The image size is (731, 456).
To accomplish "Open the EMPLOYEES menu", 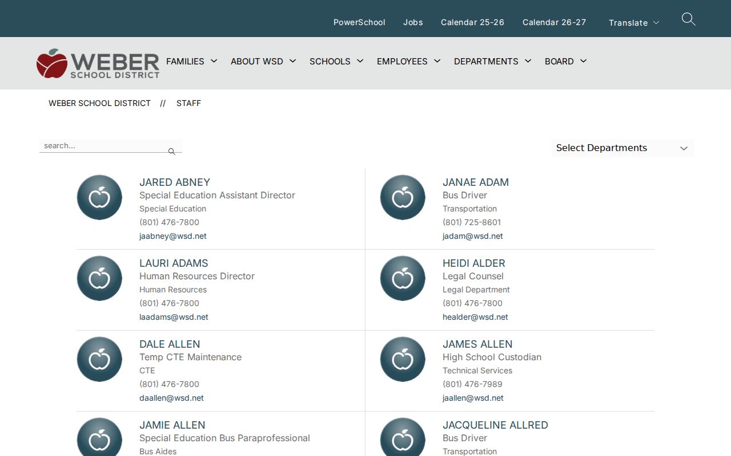I will [x=402, y=62].
